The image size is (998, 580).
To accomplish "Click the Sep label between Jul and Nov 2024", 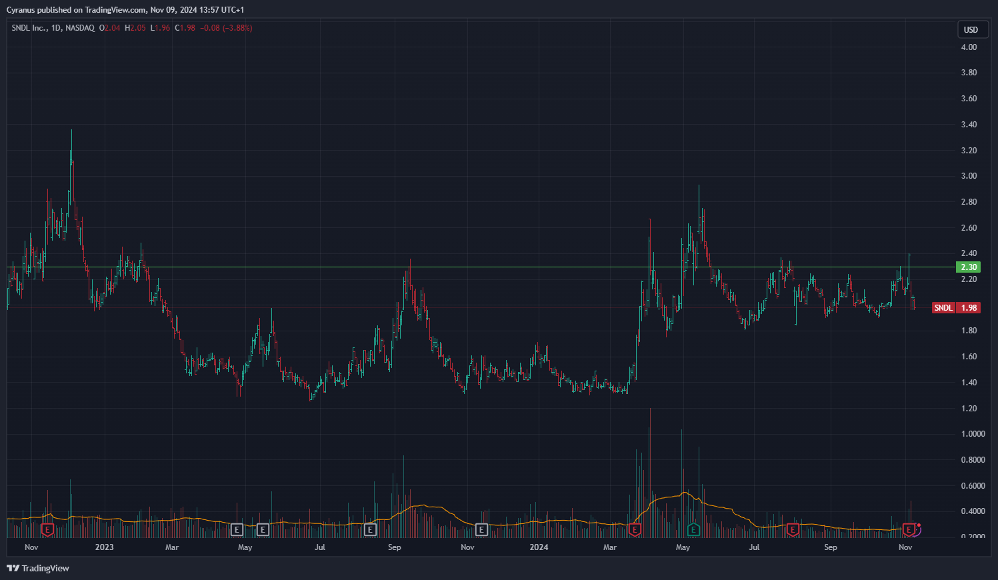I will point(831,547).
